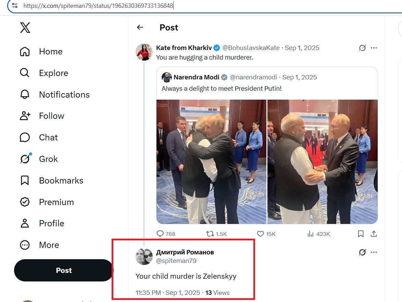Share the post via upload icon
The image size is (402, 302).
coord(374,234)
